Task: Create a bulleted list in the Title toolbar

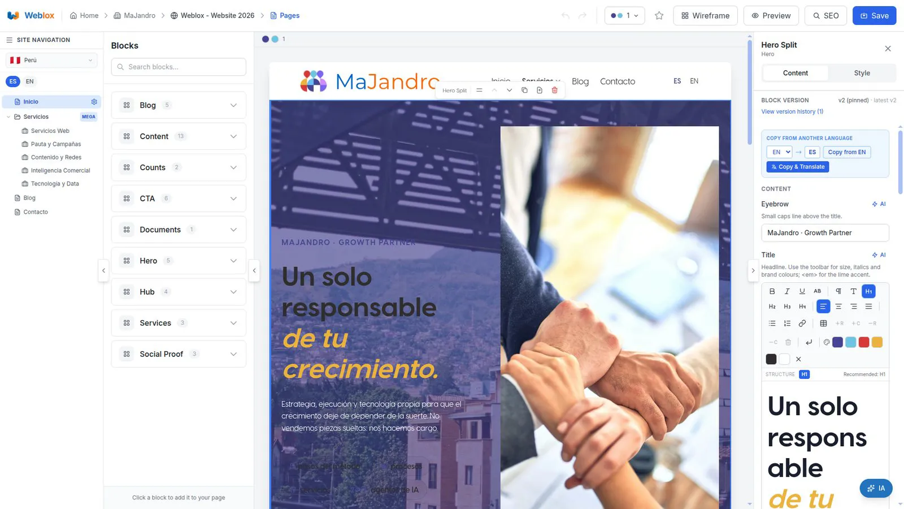Action: [772, 323]
